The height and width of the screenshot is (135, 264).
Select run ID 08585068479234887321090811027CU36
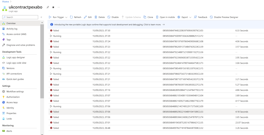[x=183, y=52]
